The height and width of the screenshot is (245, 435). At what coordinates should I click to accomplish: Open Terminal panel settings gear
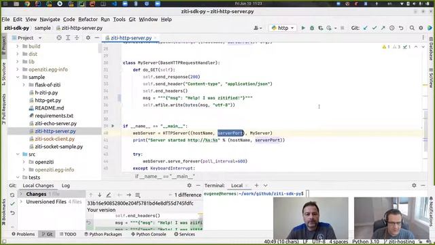[414, 185]
